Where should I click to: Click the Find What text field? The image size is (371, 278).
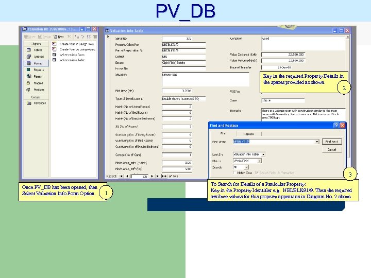[x=274, y=142]
